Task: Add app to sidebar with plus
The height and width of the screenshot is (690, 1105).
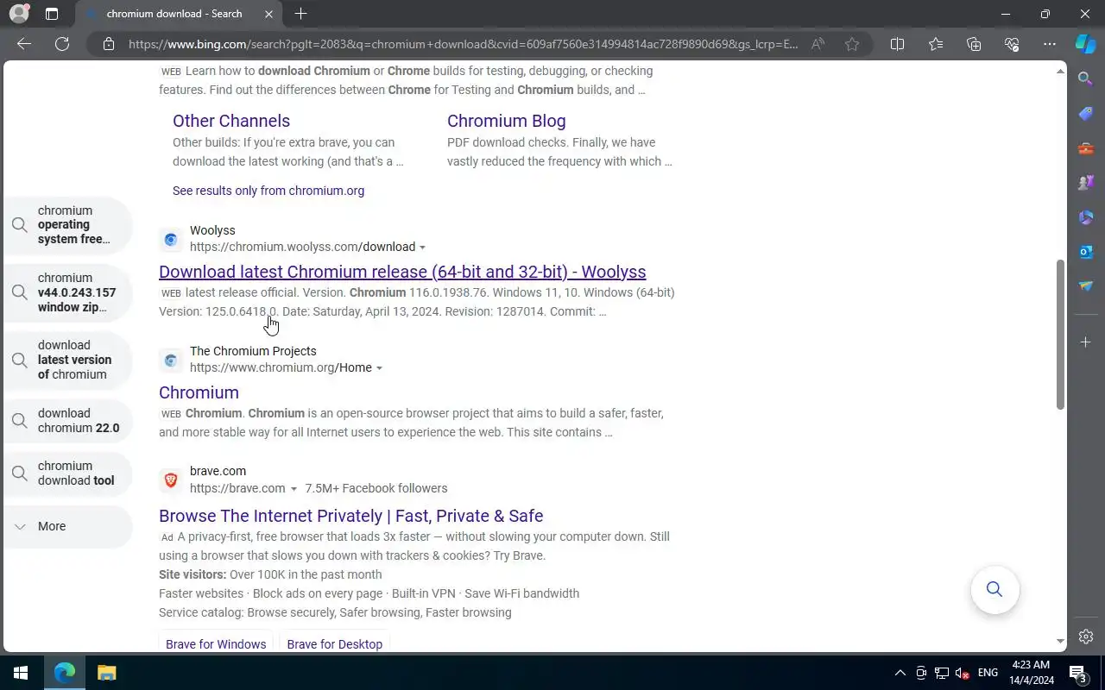Action: pos(1086,342)
